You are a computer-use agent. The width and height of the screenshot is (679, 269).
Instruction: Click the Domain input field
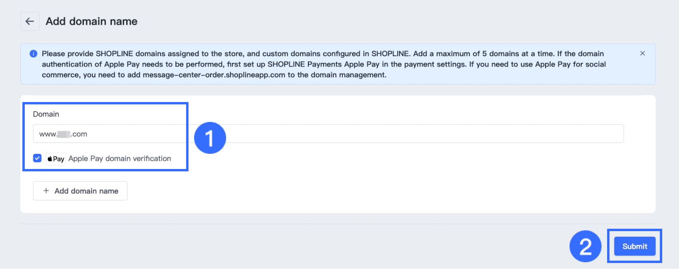[328, 134]
